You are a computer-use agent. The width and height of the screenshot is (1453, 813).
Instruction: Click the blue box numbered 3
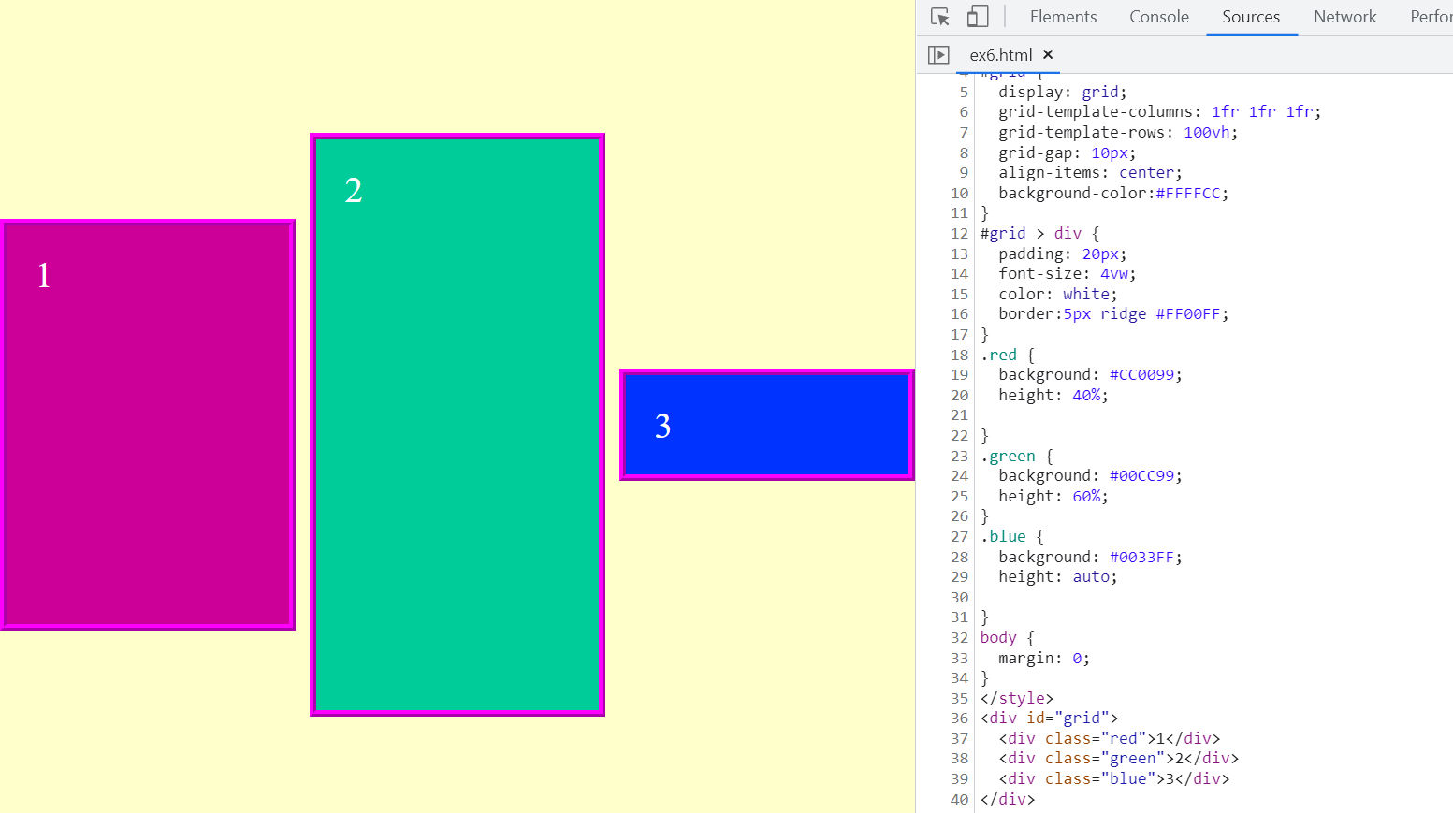point(766,425)
